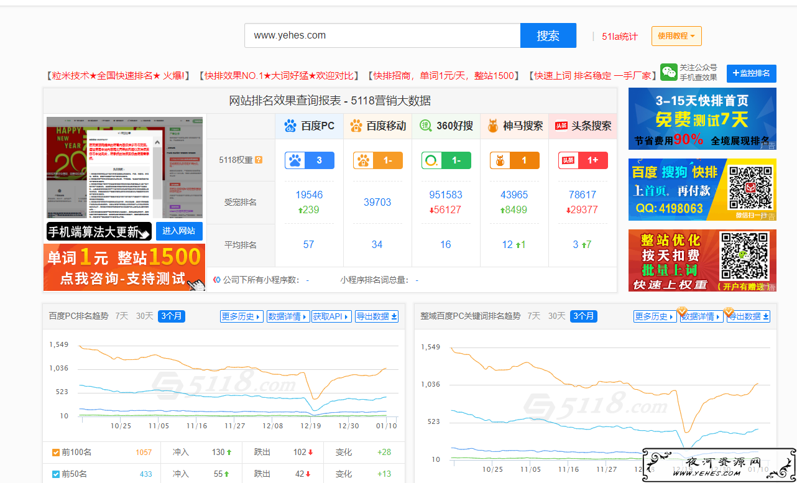Click the 监控排名 button
The width and height of the screenshot is (797, 483).
coord(752,73)
